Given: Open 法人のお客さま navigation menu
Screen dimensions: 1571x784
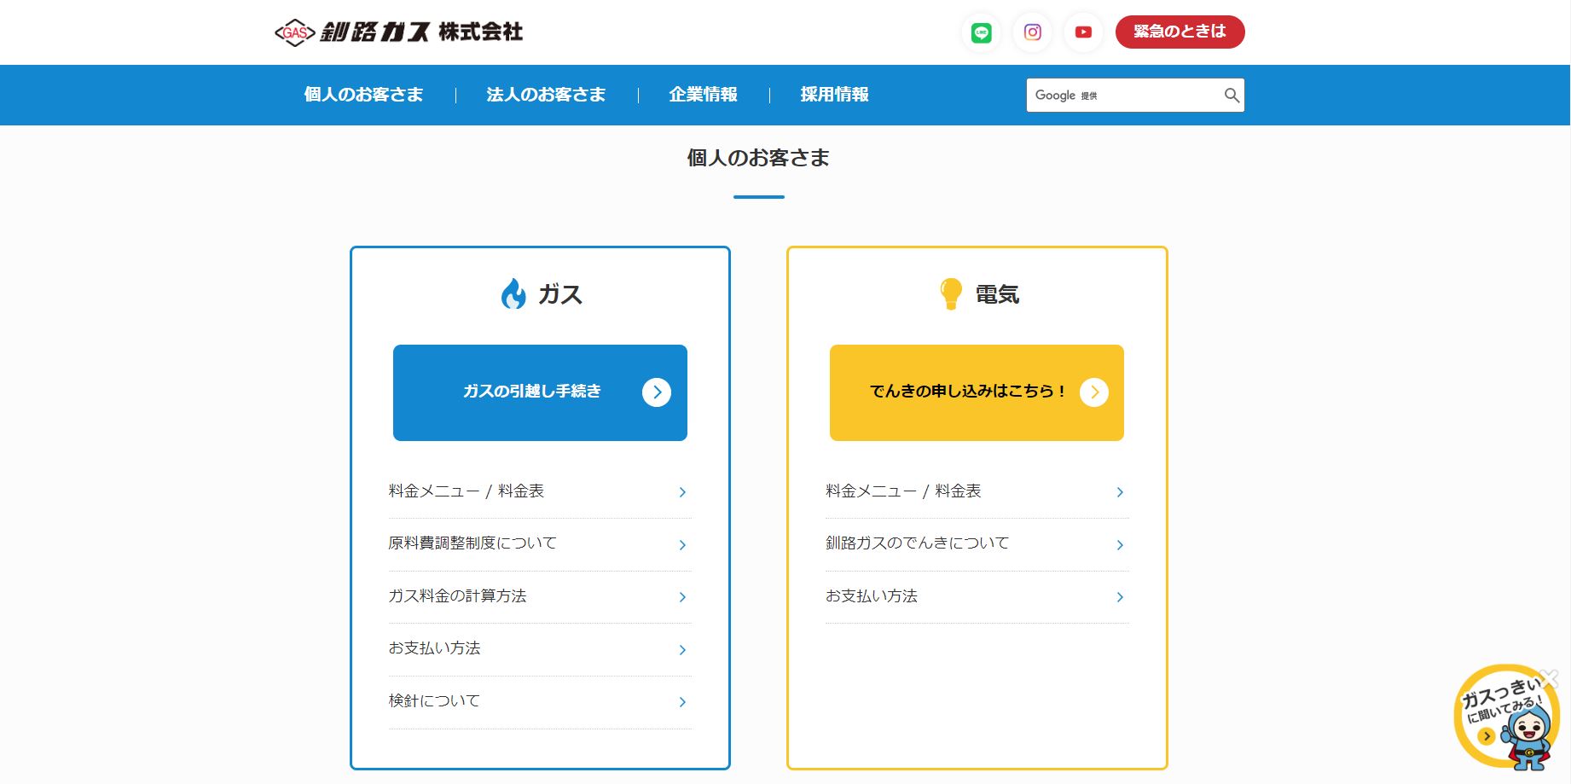Looking at the screenshot, I should [x=546, y=95].
